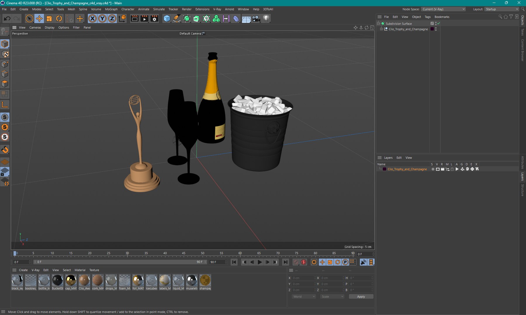Screen dimensions: 526x315
Task: Click layer color swatch next to Clio_Trophy_and_Champagne
Action: coord(385,169)
